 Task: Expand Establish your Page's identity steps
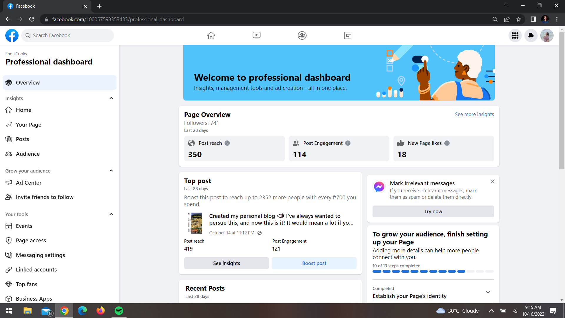(x=488, y=292)
